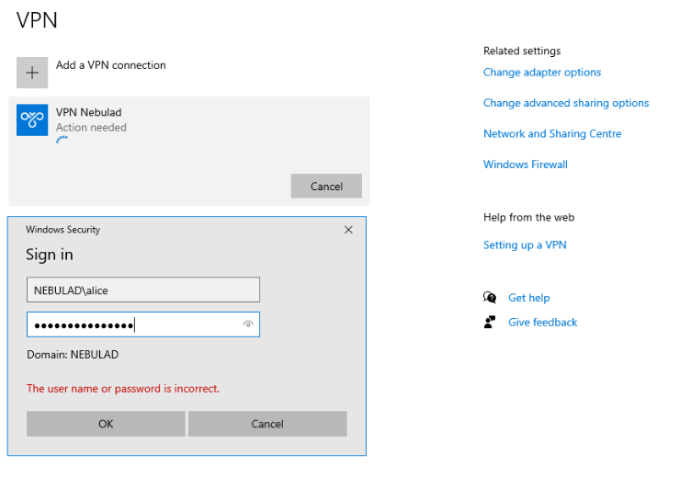Click the Sign in heading

[x=50, y=255]
